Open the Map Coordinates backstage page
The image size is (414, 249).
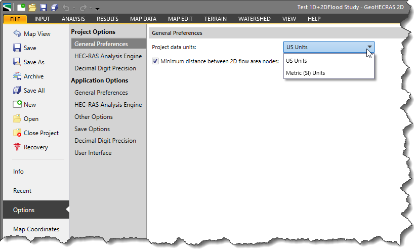click(36, 229)
